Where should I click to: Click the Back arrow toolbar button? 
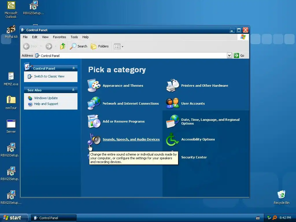coord(30,46)
